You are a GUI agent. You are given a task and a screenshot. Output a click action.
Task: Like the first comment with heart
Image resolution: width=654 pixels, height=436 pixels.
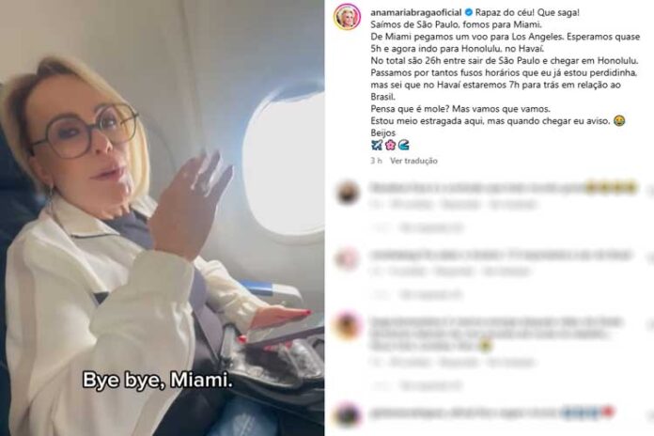tap(650, 191)
